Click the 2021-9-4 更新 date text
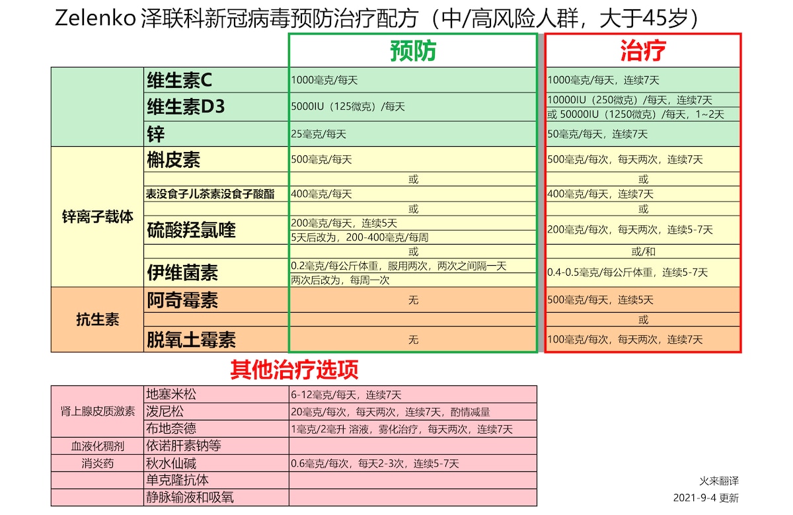 [706, 498]
